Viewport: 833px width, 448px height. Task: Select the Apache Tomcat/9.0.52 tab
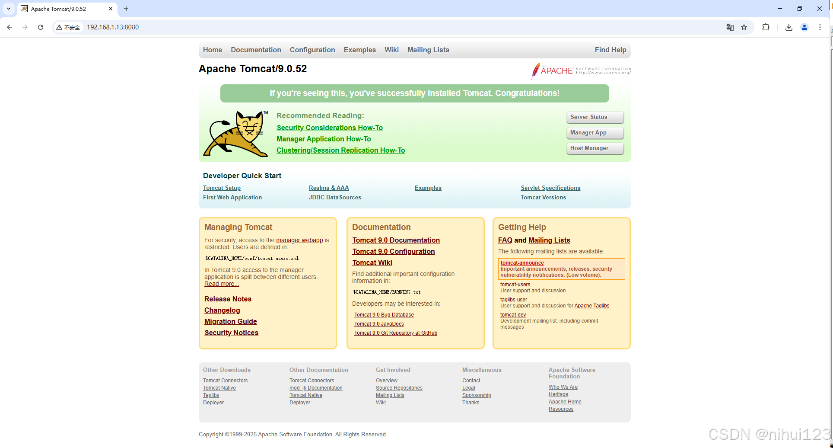pos(67,9)
